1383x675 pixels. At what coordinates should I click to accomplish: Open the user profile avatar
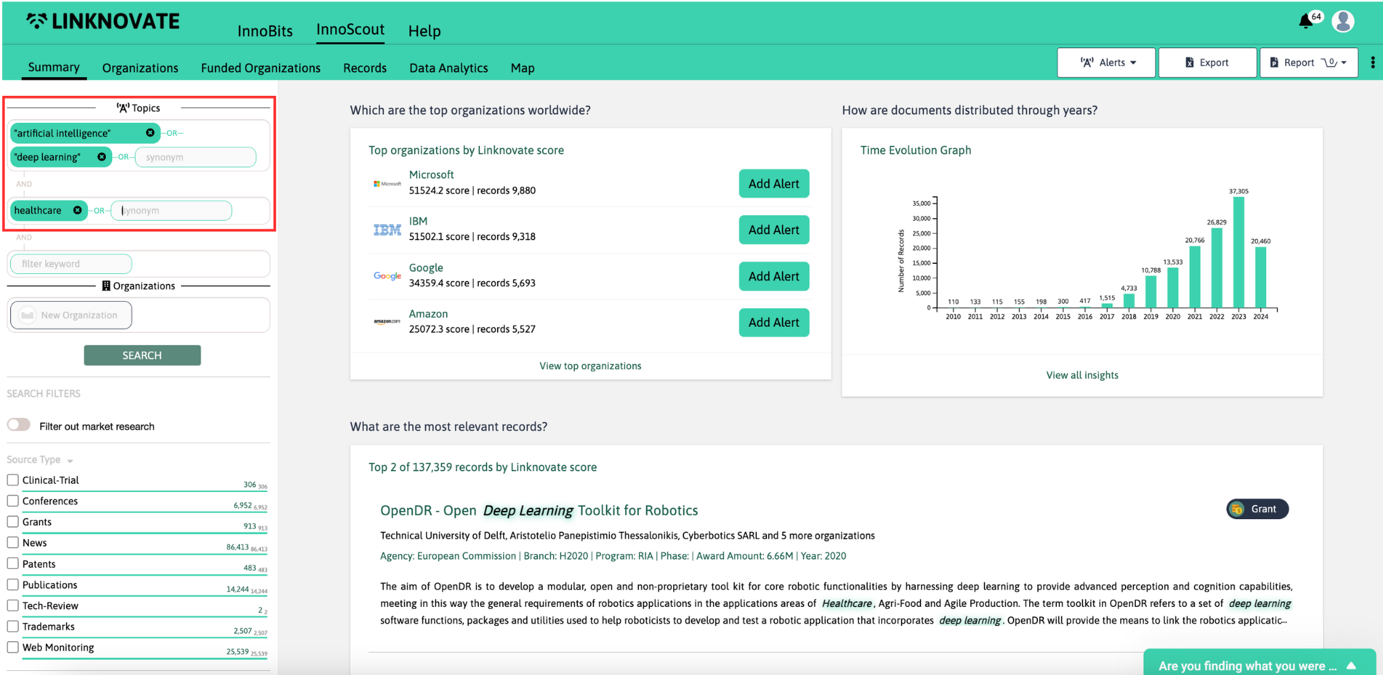coord(1343,21)
